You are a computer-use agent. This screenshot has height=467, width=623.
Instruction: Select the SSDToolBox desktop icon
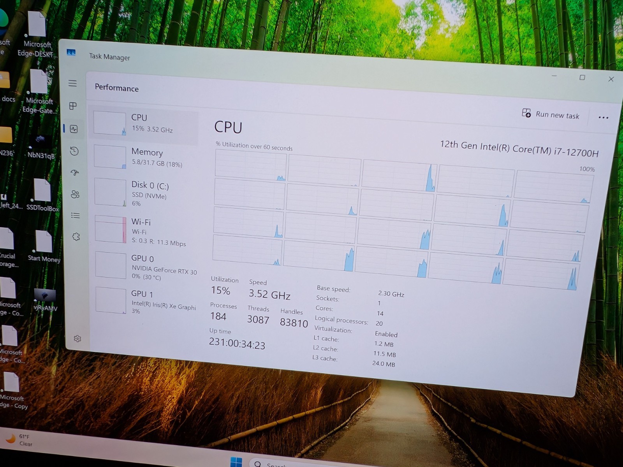click(x=42, y=195)
